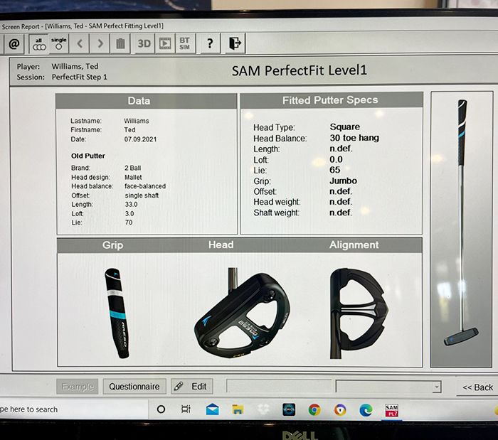Click the Cortana circle on taskbar

[161, 409]
